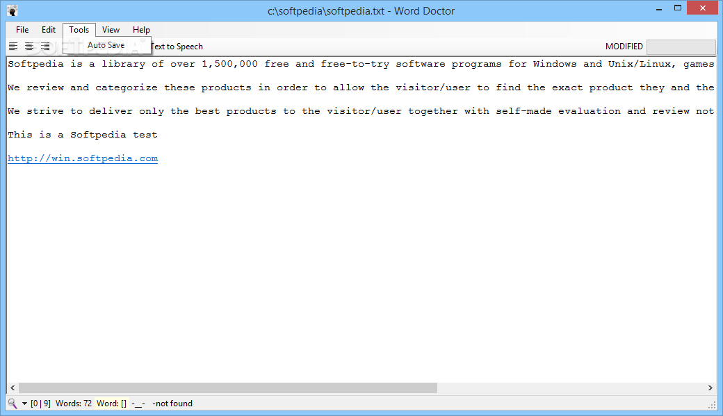Click the scroll left arrow
This screenshot has width=723, height=416.
click(x=13, y=388)
